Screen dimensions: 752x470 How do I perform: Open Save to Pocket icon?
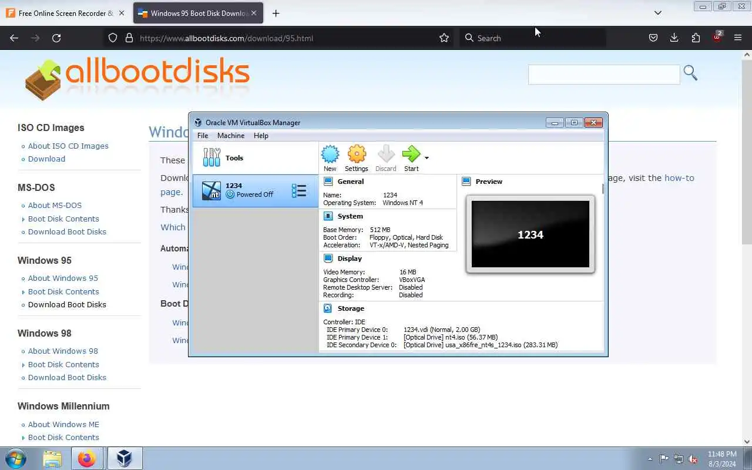[x=653, y=38]
